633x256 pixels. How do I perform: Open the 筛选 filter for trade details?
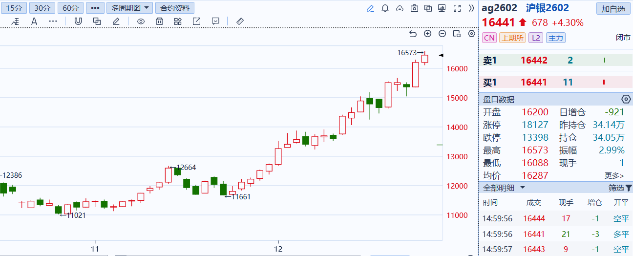click(620, 188)
